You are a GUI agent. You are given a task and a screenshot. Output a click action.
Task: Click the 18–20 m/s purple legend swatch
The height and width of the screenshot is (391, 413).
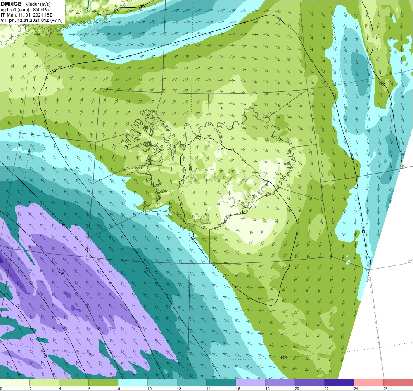[x=280, y=383]
